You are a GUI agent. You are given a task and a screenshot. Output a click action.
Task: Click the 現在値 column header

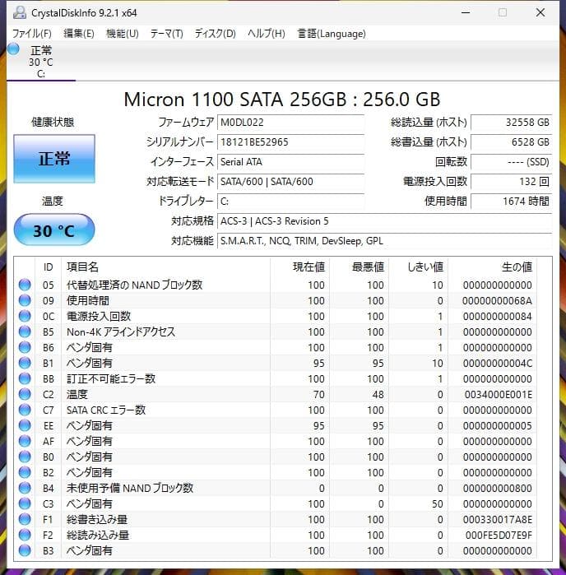[x=309, y=267]
